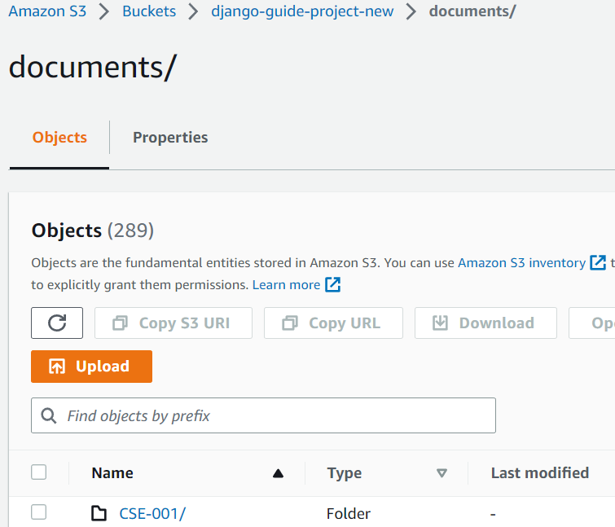The width and height of the screenshot is (615, 527).
Task: Open the Amazon S3 breadcrumb link
Action: click(47, 11)
